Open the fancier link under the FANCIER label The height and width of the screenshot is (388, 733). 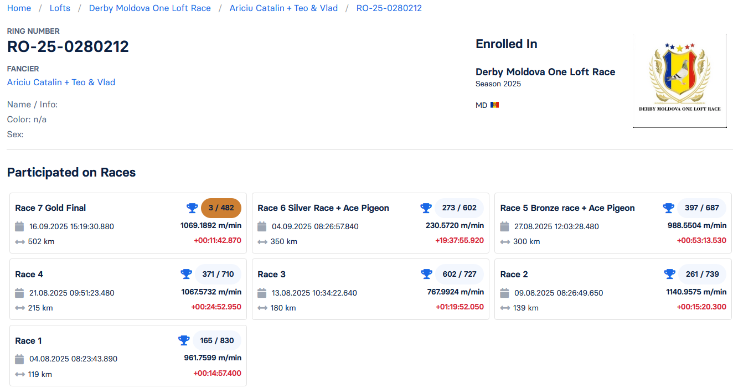pos(61,82)
